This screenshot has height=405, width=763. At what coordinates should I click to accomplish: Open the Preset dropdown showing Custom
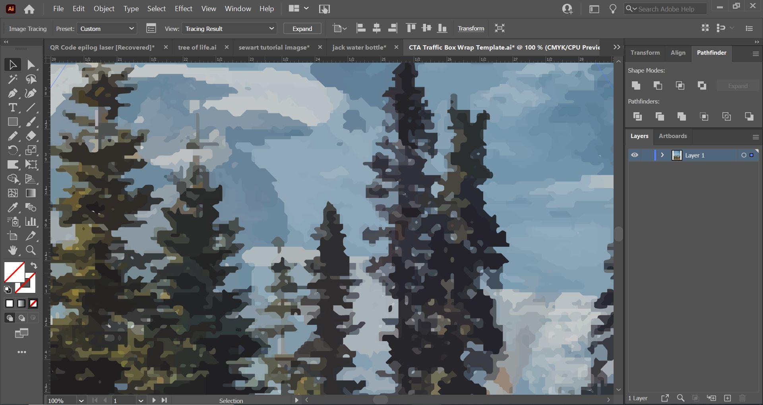pos(107,29)
